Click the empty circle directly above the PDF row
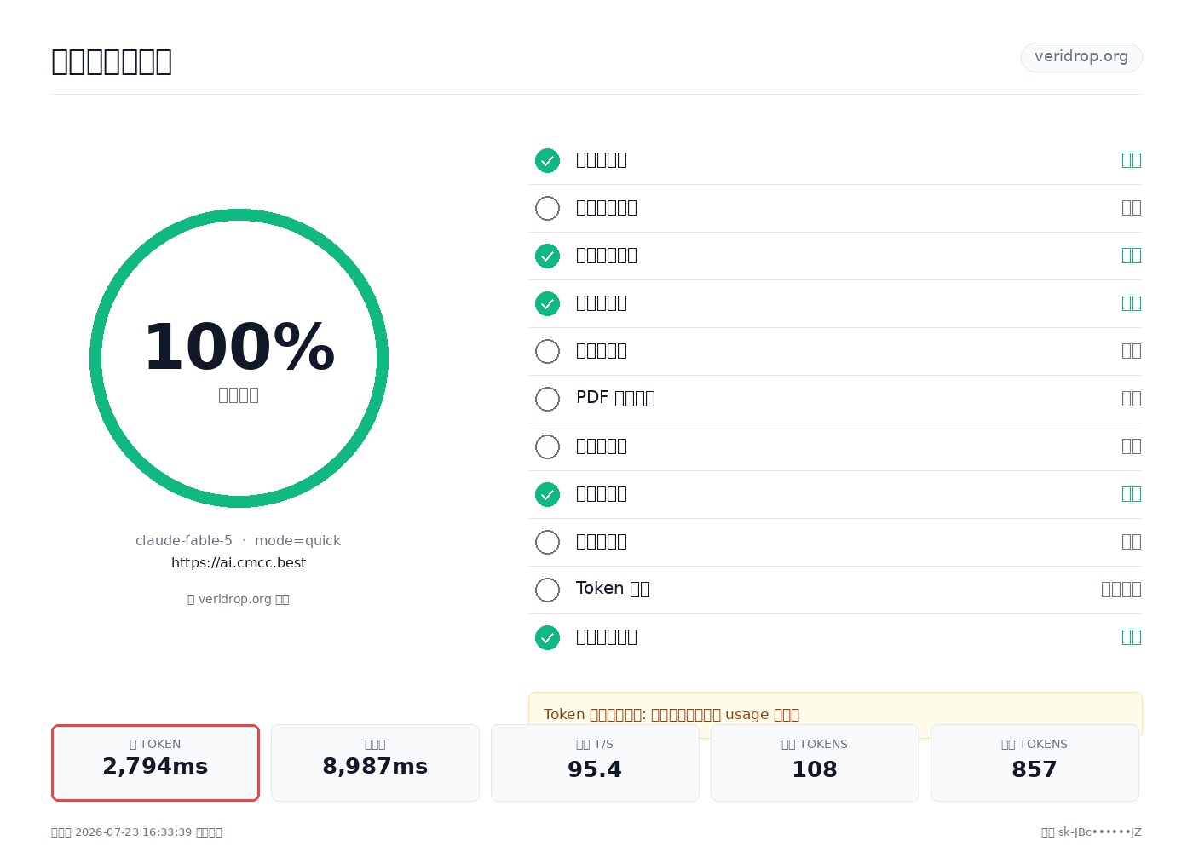The width and height of the screenshot is (1193, 852). [x=547, y=351]
